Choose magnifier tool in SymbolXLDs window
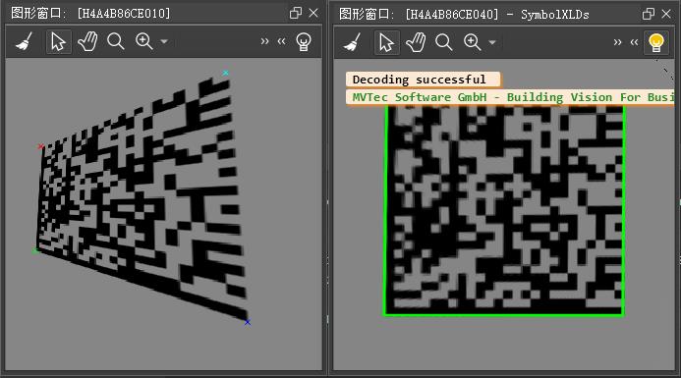Screen dimensions: 681x378 tap(444, 42)
